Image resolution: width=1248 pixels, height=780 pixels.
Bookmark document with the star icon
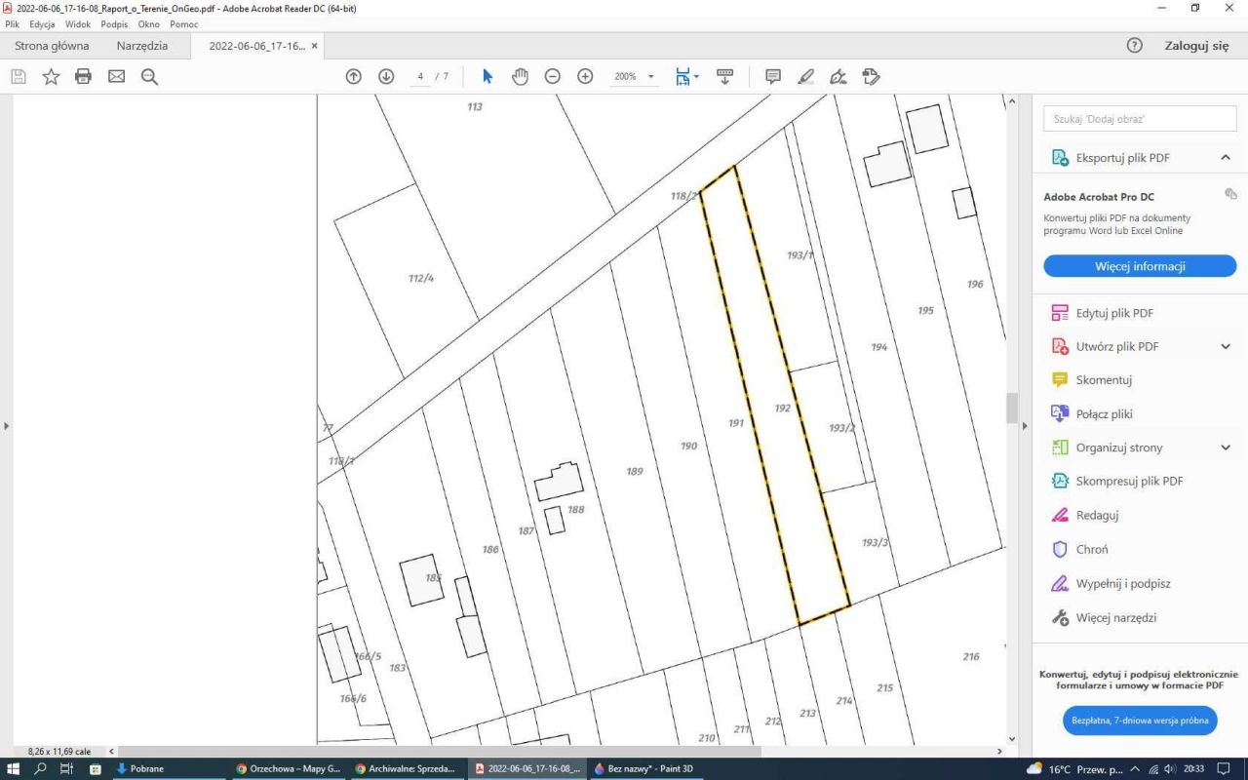[x=51, y=76]
